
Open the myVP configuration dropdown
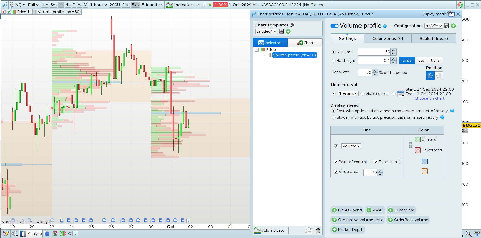coord(434,26)
